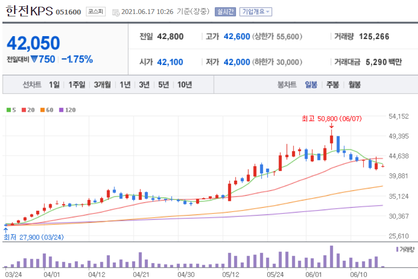Click the 시가 value 42,100
Screen dimensions: 418x279
[x=170, y=62]
